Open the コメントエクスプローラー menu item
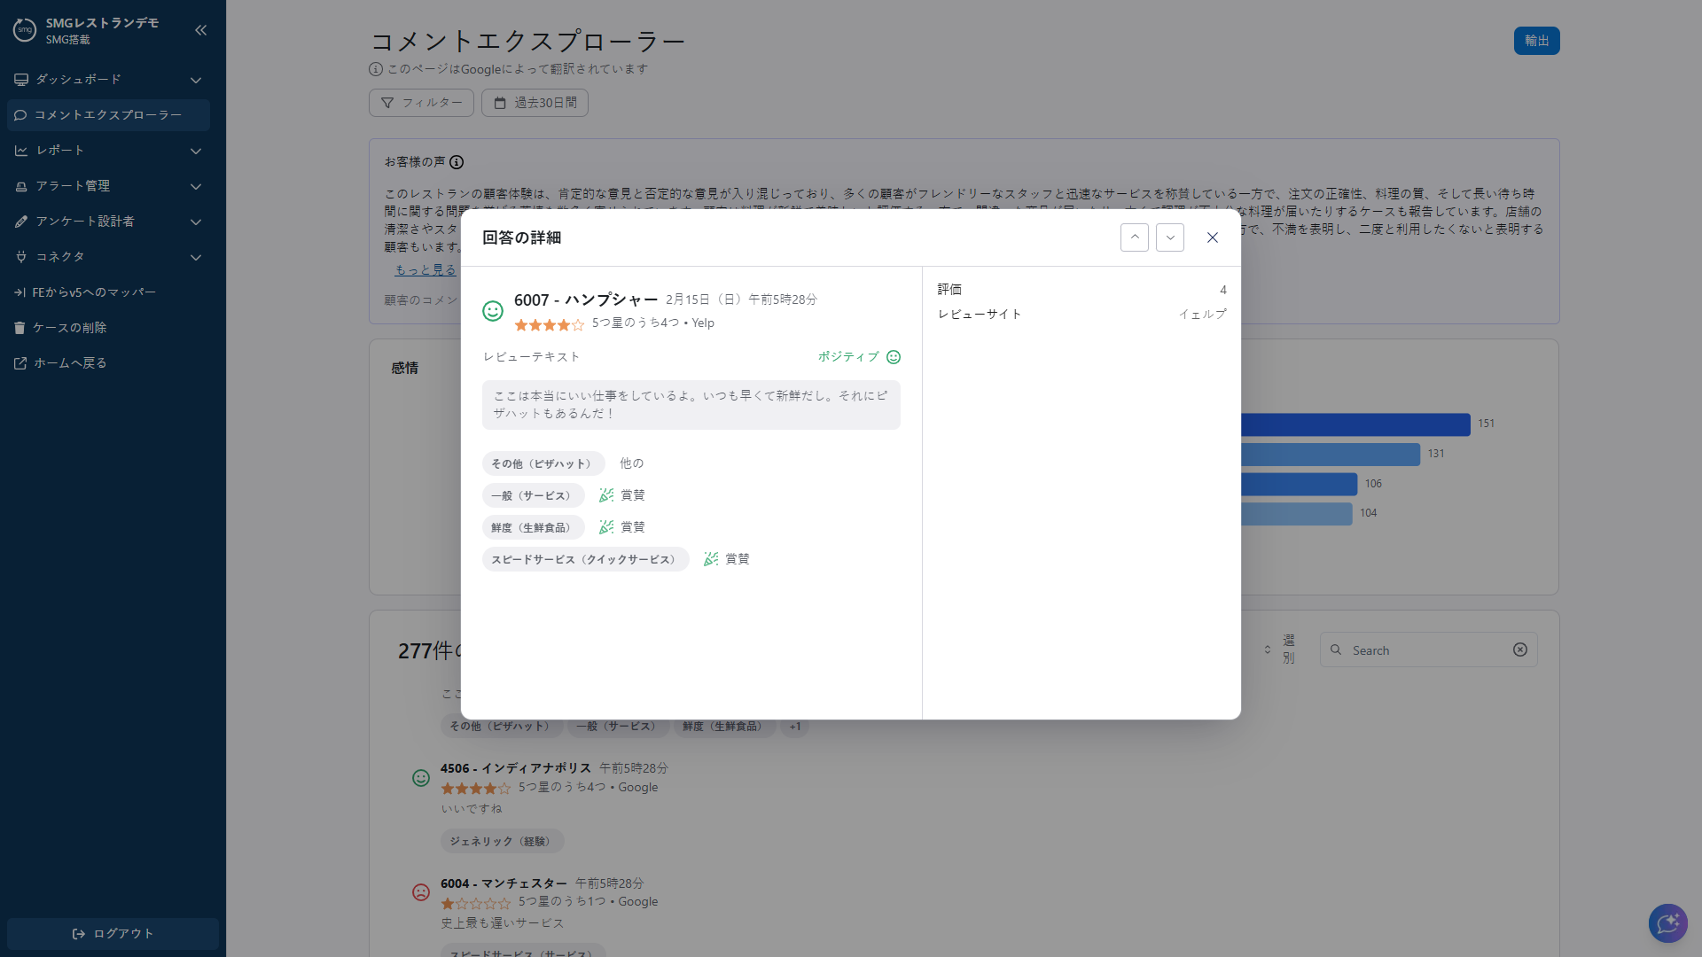This screenshot has width=1702, height=957. (108, 115)
